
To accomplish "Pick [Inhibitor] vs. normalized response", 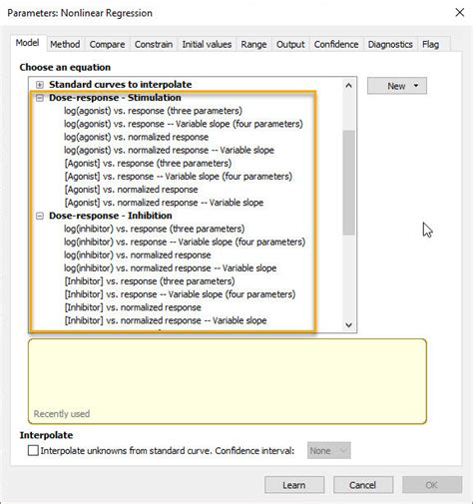I will coord(133,307).
